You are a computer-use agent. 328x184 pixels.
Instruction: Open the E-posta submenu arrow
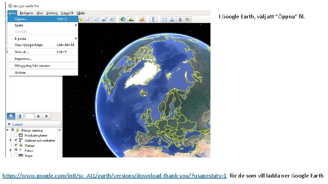[76, 39]
